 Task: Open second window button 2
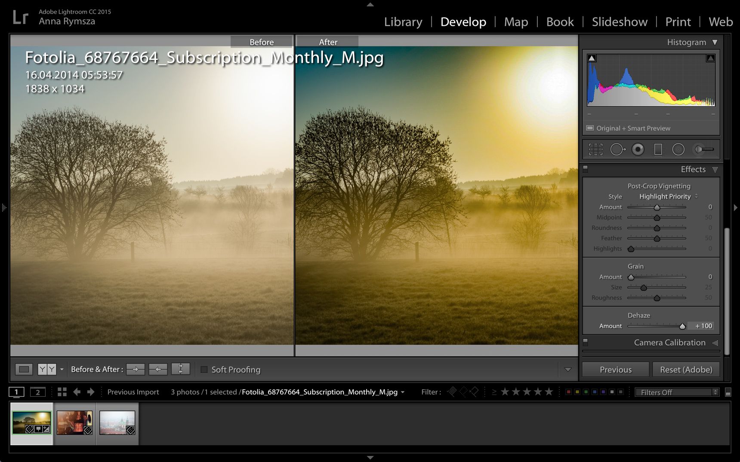point(37,392)
